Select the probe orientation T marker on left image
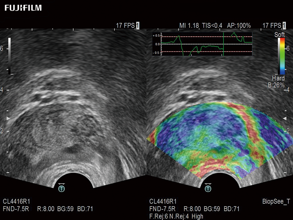This screenshot has width=293, height=220. (x=62, y=189)
